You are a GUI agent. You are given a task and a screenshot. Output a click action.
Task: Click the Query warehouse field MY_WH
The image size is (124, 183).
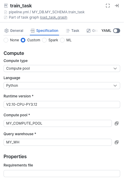58,142
